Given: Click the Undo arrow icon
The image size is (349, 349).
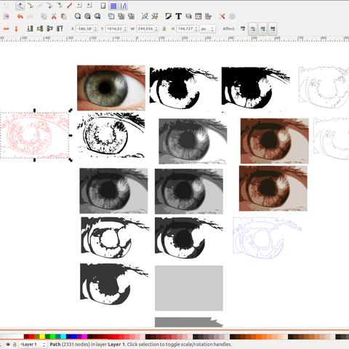Looking at the screenshot, I should click(20, 17).
